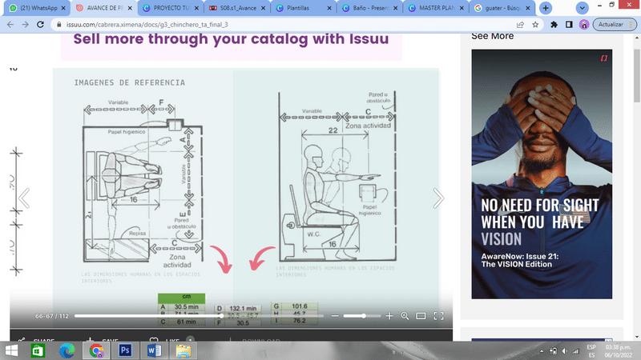The image size is (641, 360).
Task: Switch to the MASTER PLAN tab
Action: coord(436,8)
